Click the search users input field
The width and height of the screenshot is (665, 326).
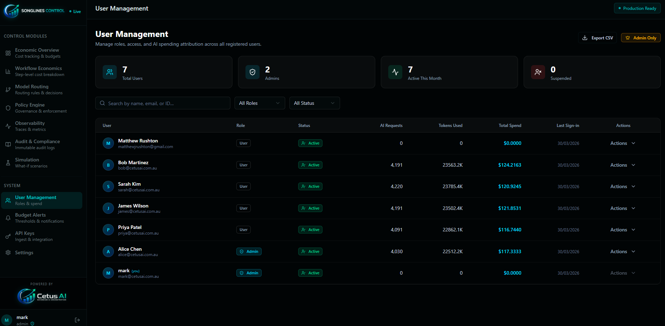click(x=162, y=103)
